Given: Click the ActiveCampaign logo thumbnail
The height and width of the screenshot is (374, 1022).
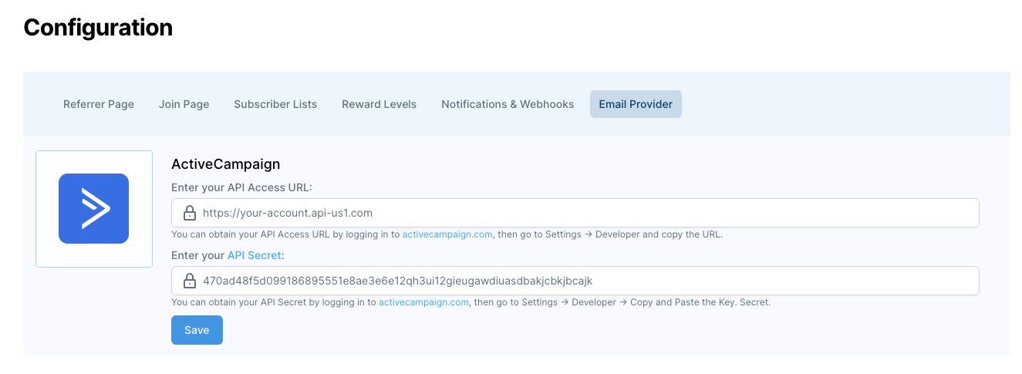Looking at the screenshot, I should point(94,209).
